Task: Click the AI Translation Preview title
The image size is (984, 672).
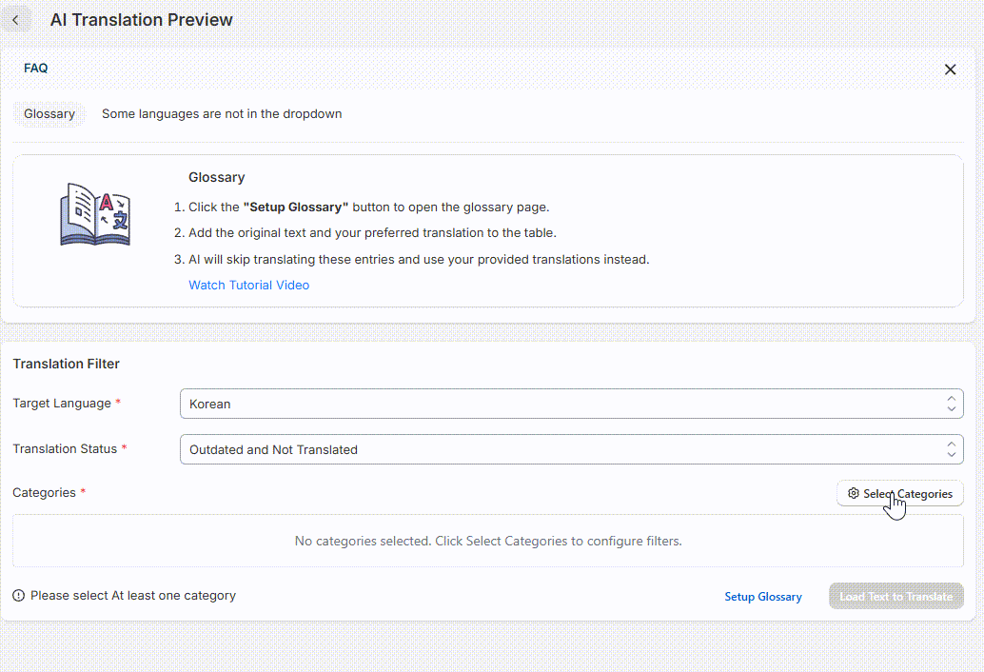Action: [x=141, y=20]
